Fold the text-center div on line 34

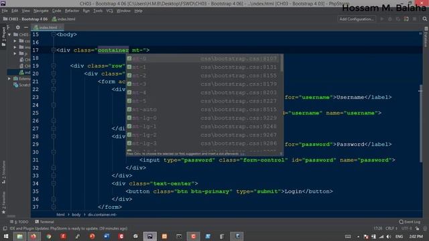[54, 183]
